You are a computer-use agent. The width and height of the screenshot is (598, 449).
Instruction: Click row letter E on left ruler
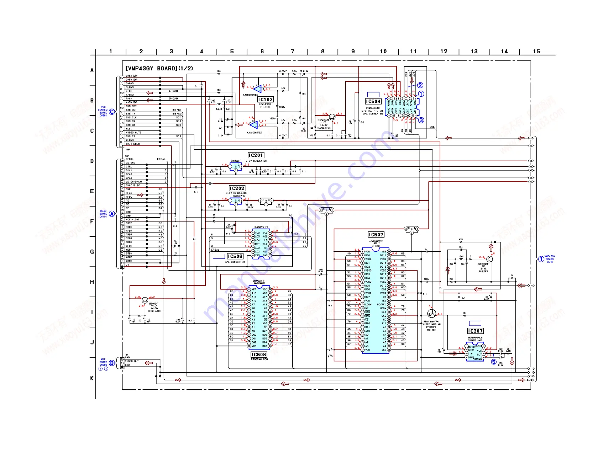(x=92, y=191)
